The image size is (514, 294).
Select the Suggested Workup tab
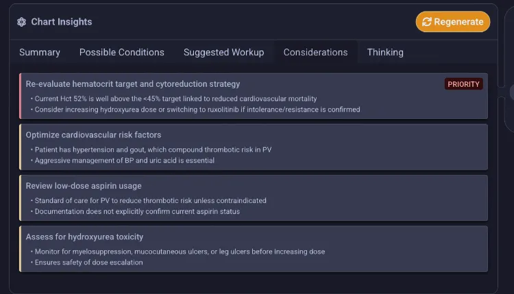point(224,53)
